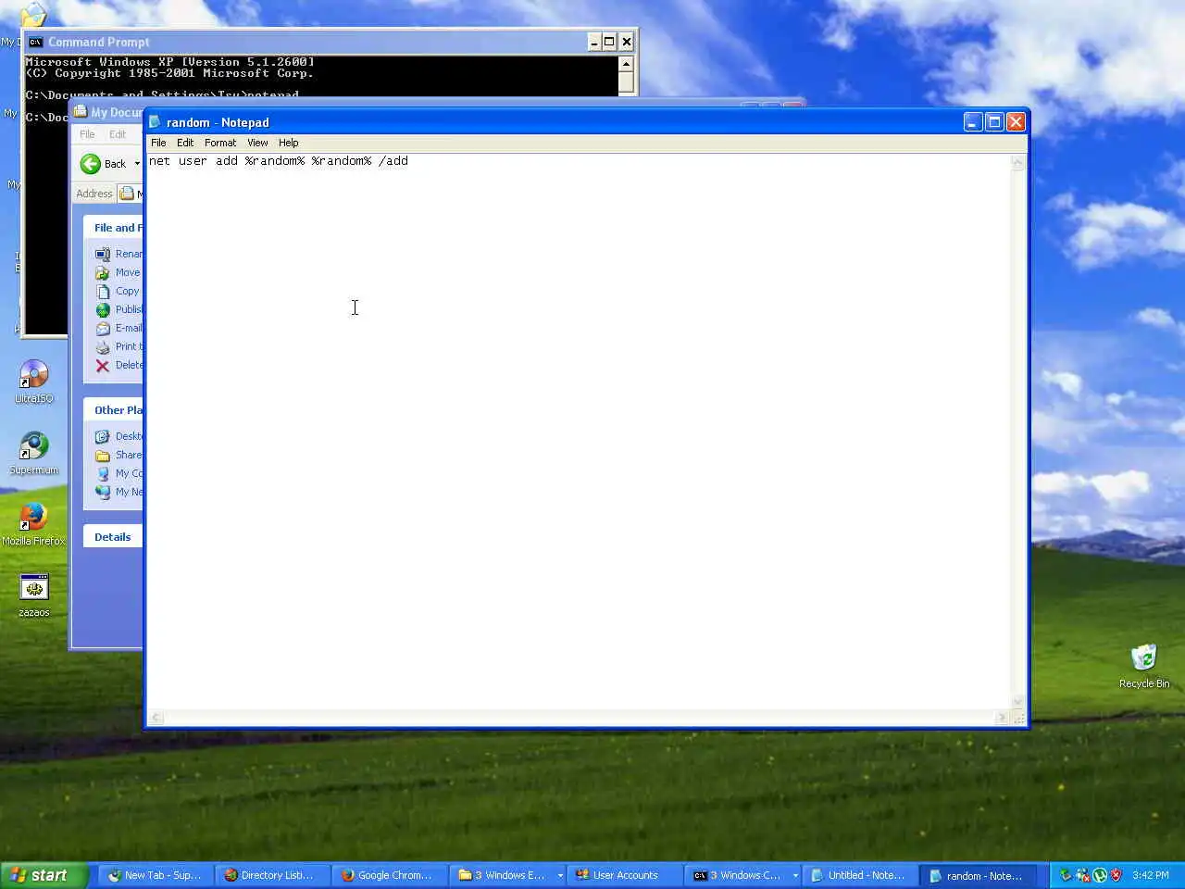Open the File menu in Notepad
Viewport: 1185px width, 889px height.
[x=158, y=143]
